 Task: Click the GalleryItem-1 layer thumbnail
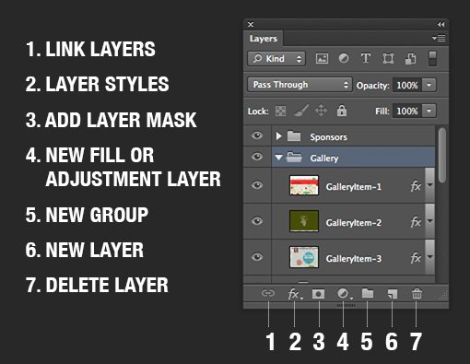pyautogui.click(x=304, y=185)
